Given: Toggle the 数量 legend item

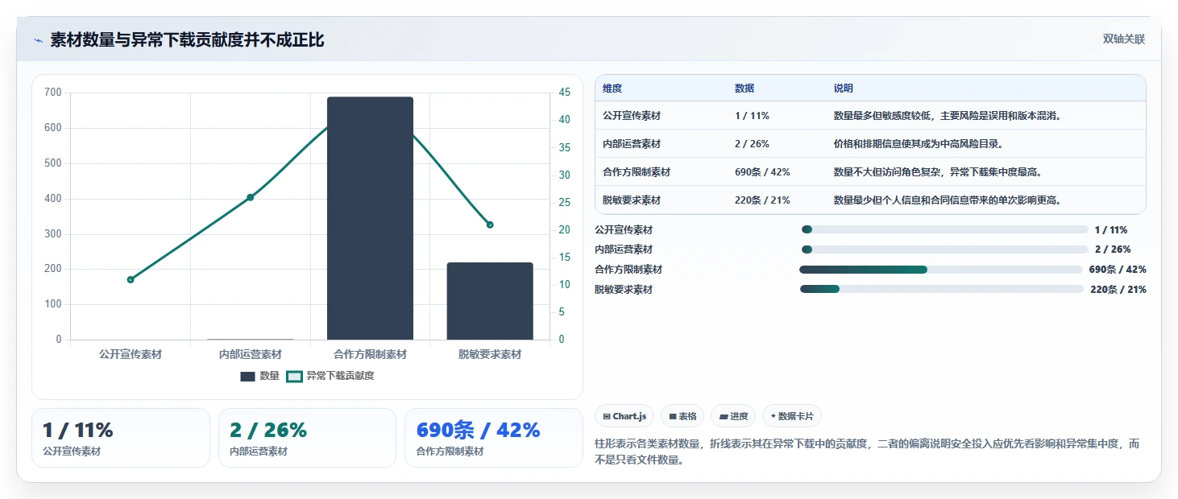Looking at the screenshot, I should [260, 376].
